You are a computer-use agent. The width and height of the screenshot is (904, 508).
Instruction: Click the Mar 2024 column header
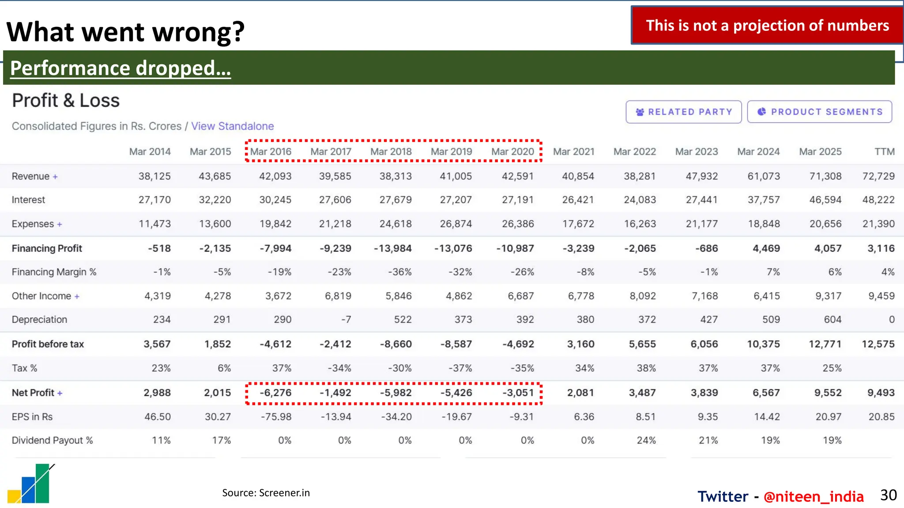click(x=758, y=152)
